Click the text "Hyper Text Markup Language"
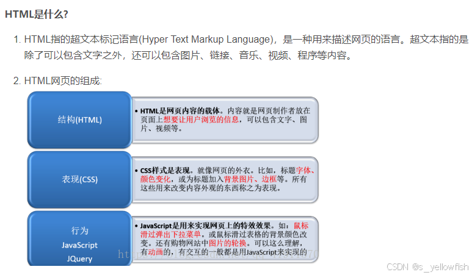 pyautogui.click(x=206, y=40)
